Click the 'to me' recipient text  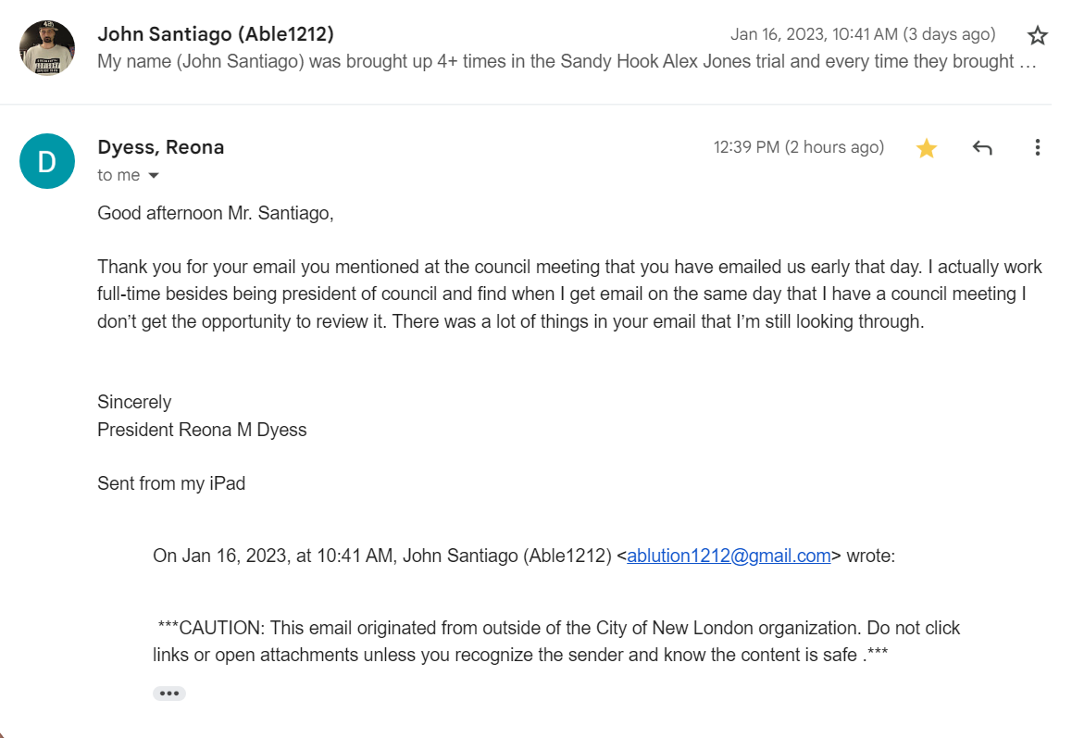(x=118, y=175)
